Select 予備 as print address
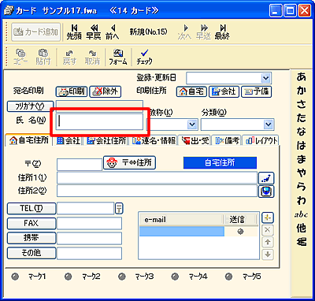Viewport: 315px width, 301px height. (x=256, y=91)
